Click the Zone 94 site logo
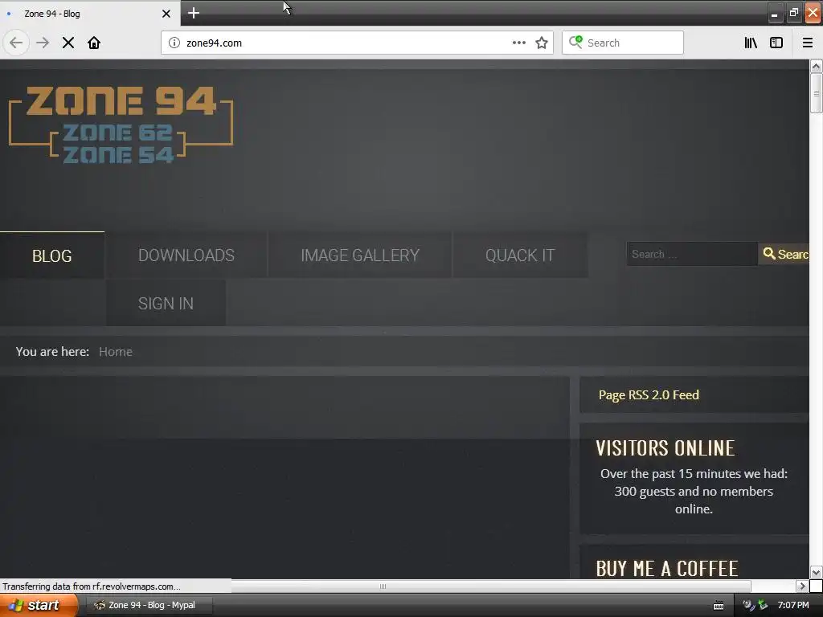Image resolution: width=823 pixels, height=617 pixels. (x=121, y=125)
